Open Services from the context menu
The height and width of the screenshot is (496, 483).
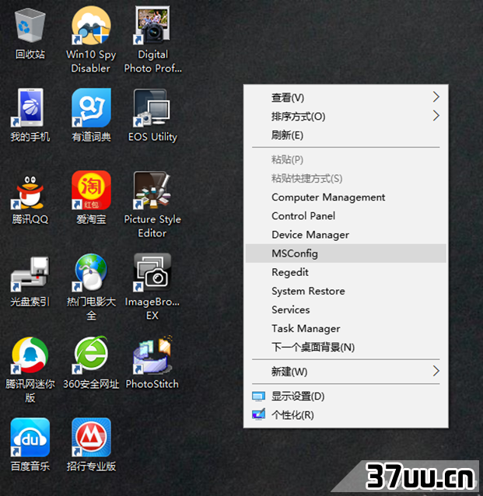coord(346,309)
